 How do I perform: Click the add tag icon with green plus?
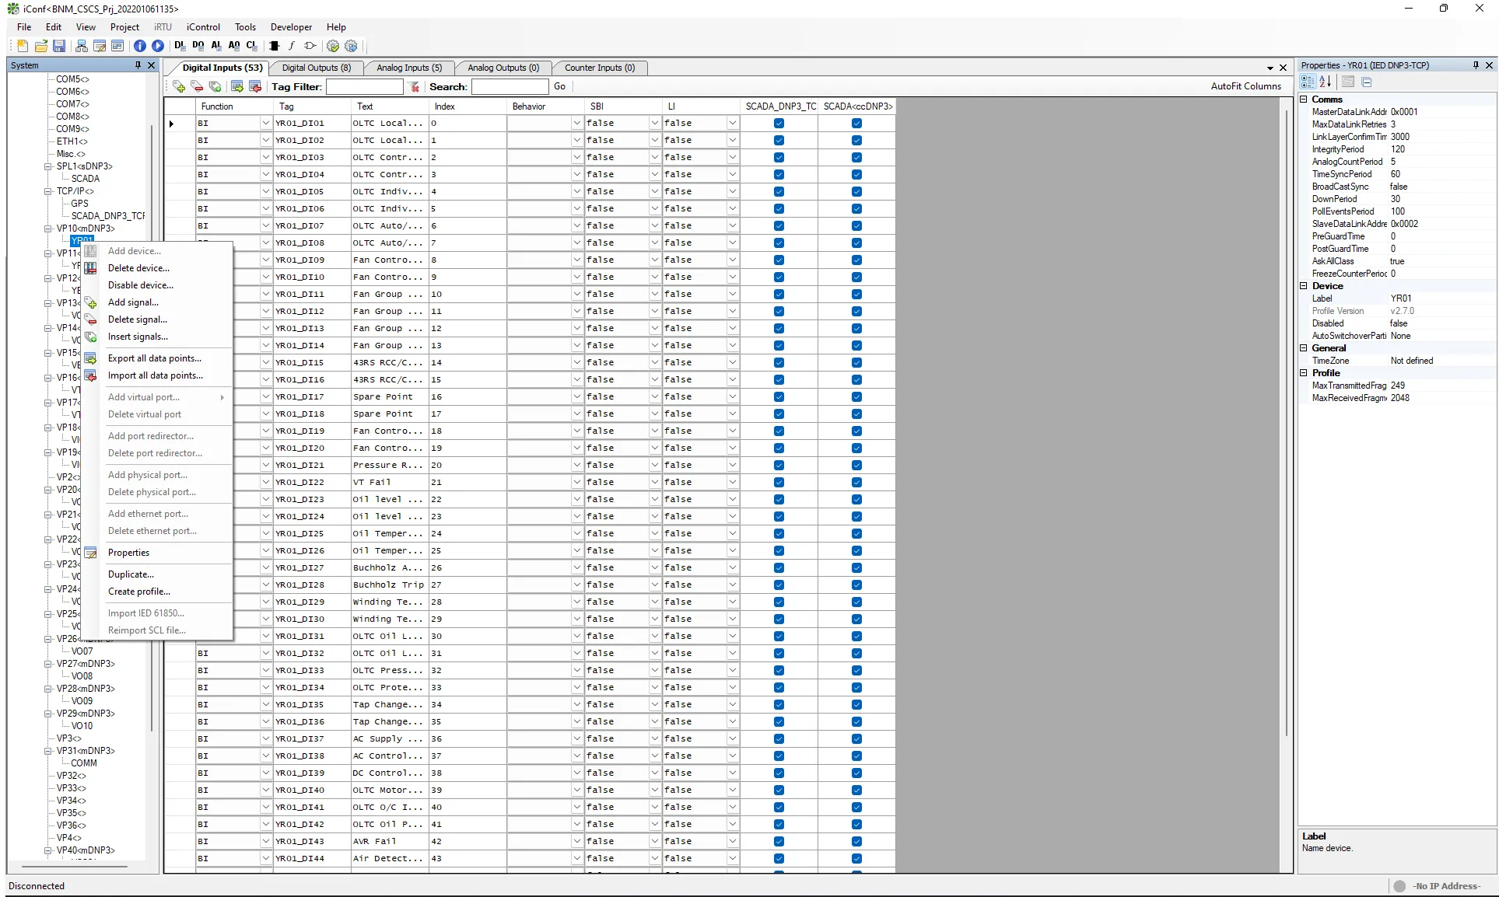point(179,86)
